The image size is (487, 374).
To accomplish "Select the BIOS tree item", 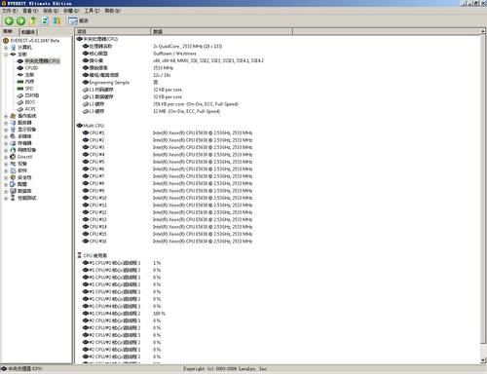I will pyautogui.click(x=30, y=102).
